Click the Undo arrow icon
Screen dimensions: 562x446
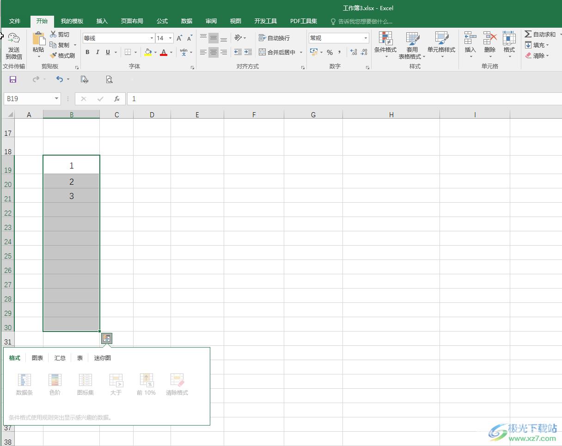(60, 79)
